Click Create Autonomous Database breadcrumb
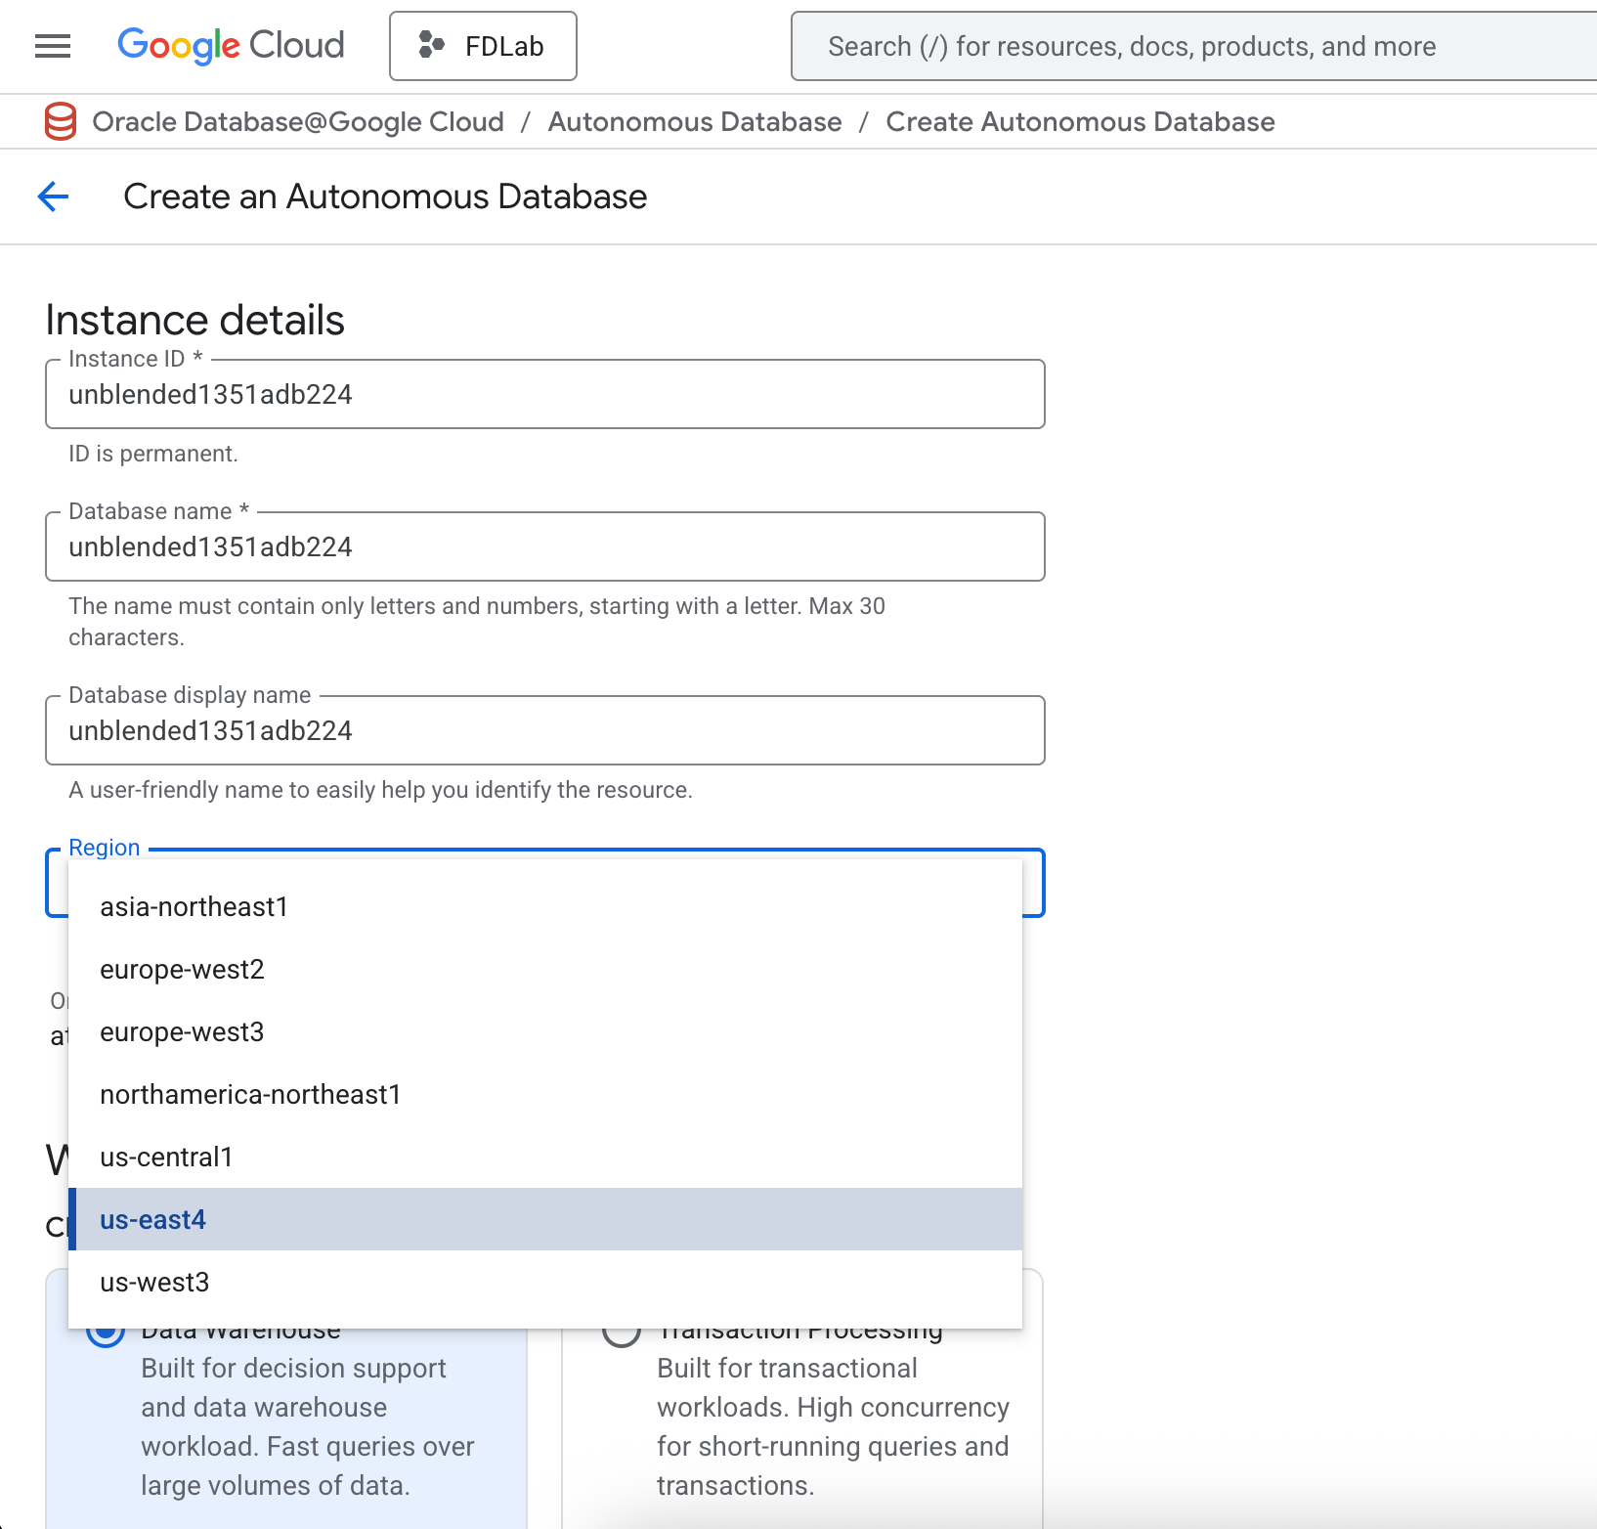Screen dimensions: 1597x1529 coord(1080,121)
